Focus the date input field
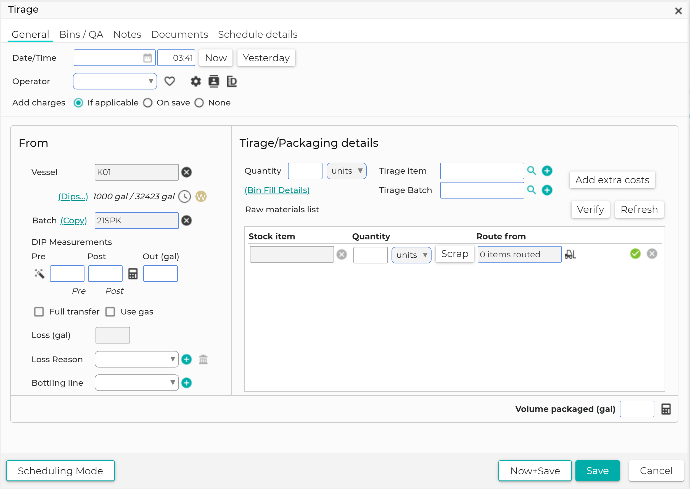 tap(115, 58)
